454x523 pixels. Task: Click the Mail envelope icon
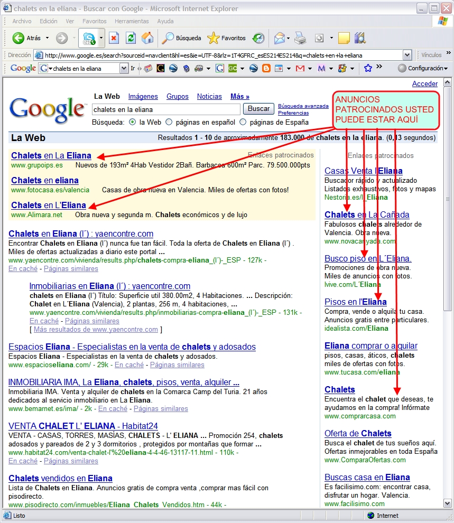[x=280, y=38]
